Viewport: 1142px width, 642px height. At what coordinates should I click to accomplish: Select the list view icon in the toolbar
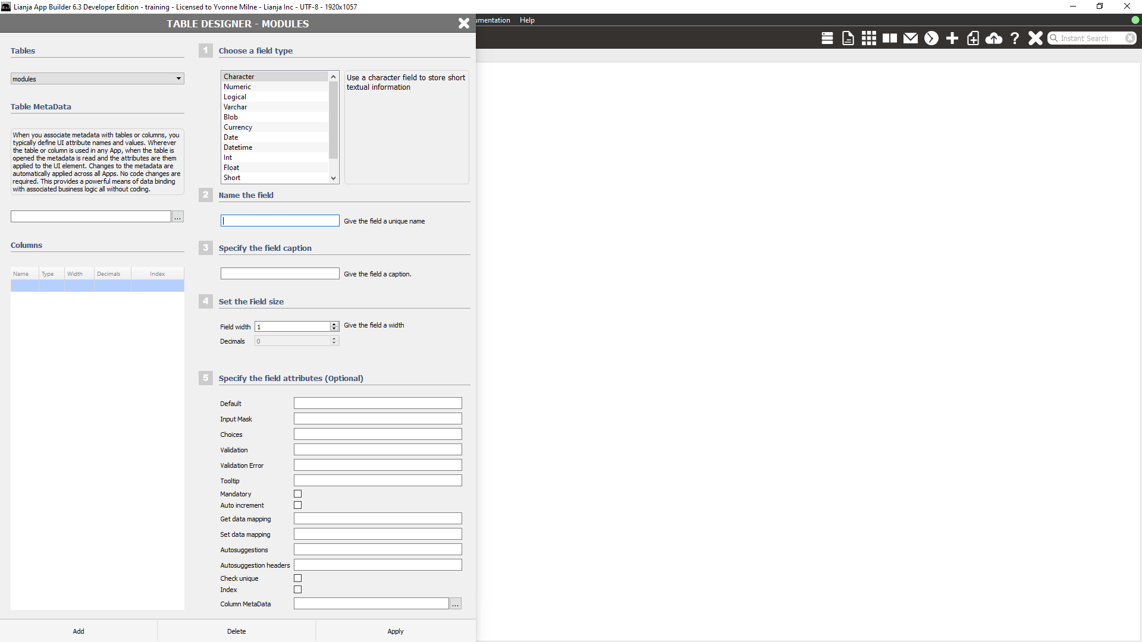(827, 38)
